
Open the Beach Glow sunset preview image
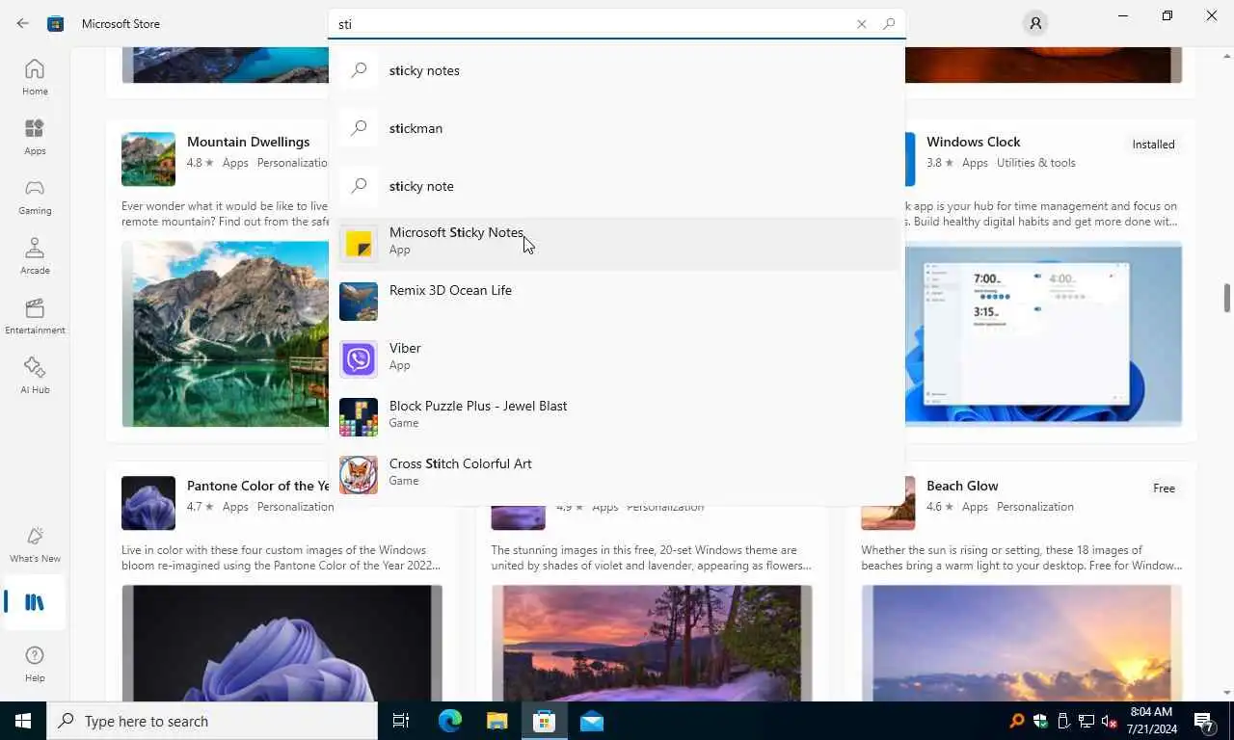coord(1021,643)
